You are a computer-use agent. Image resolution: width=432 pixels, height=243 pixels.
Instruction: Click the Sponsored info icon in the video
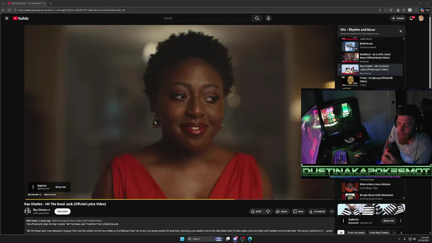point(40,194)
